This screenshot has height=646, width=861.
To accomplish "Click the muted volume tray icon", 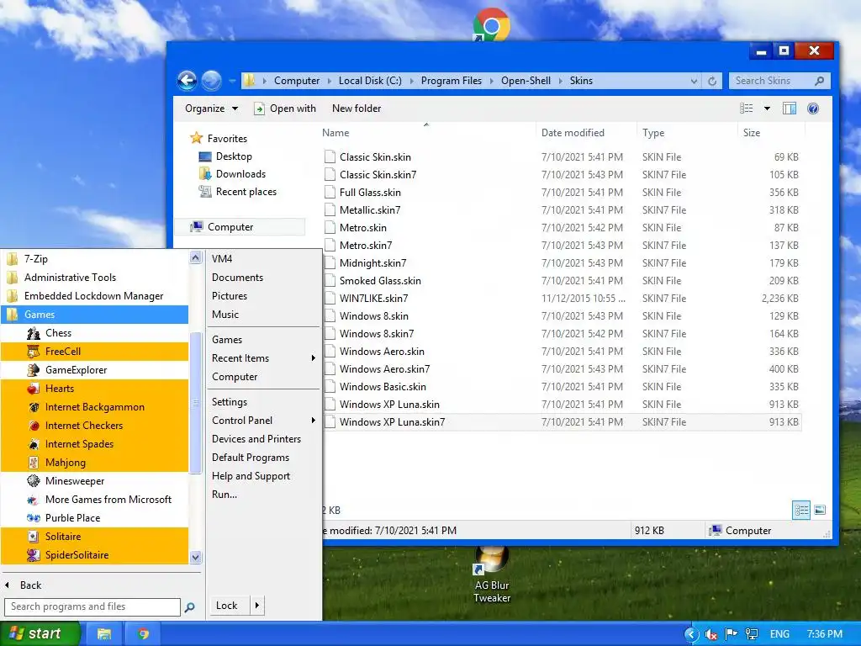I will 711,634.
